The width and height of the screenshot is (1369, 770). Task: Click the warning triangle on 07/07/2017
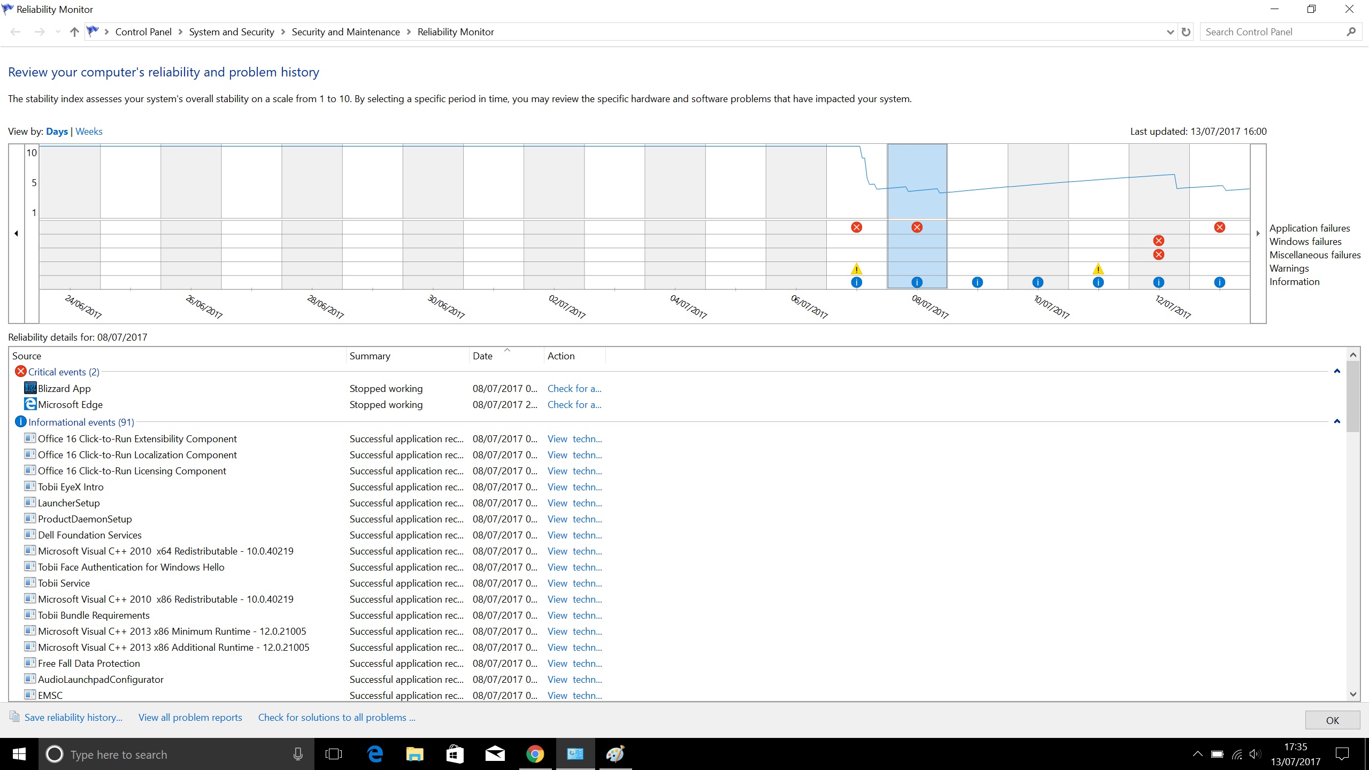click(x=856, y=268)
